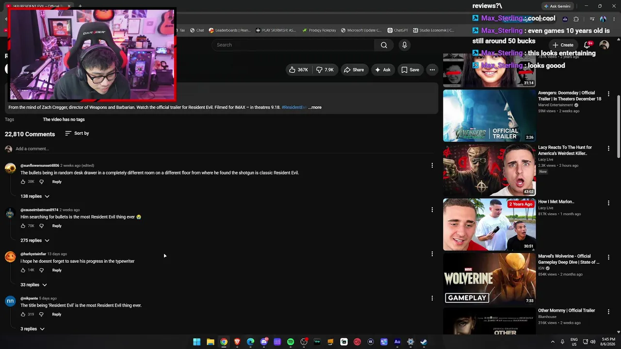Click the YouTube search magnifier button
This screenshot has width=621, height=349.
click(x=384, y=45)
